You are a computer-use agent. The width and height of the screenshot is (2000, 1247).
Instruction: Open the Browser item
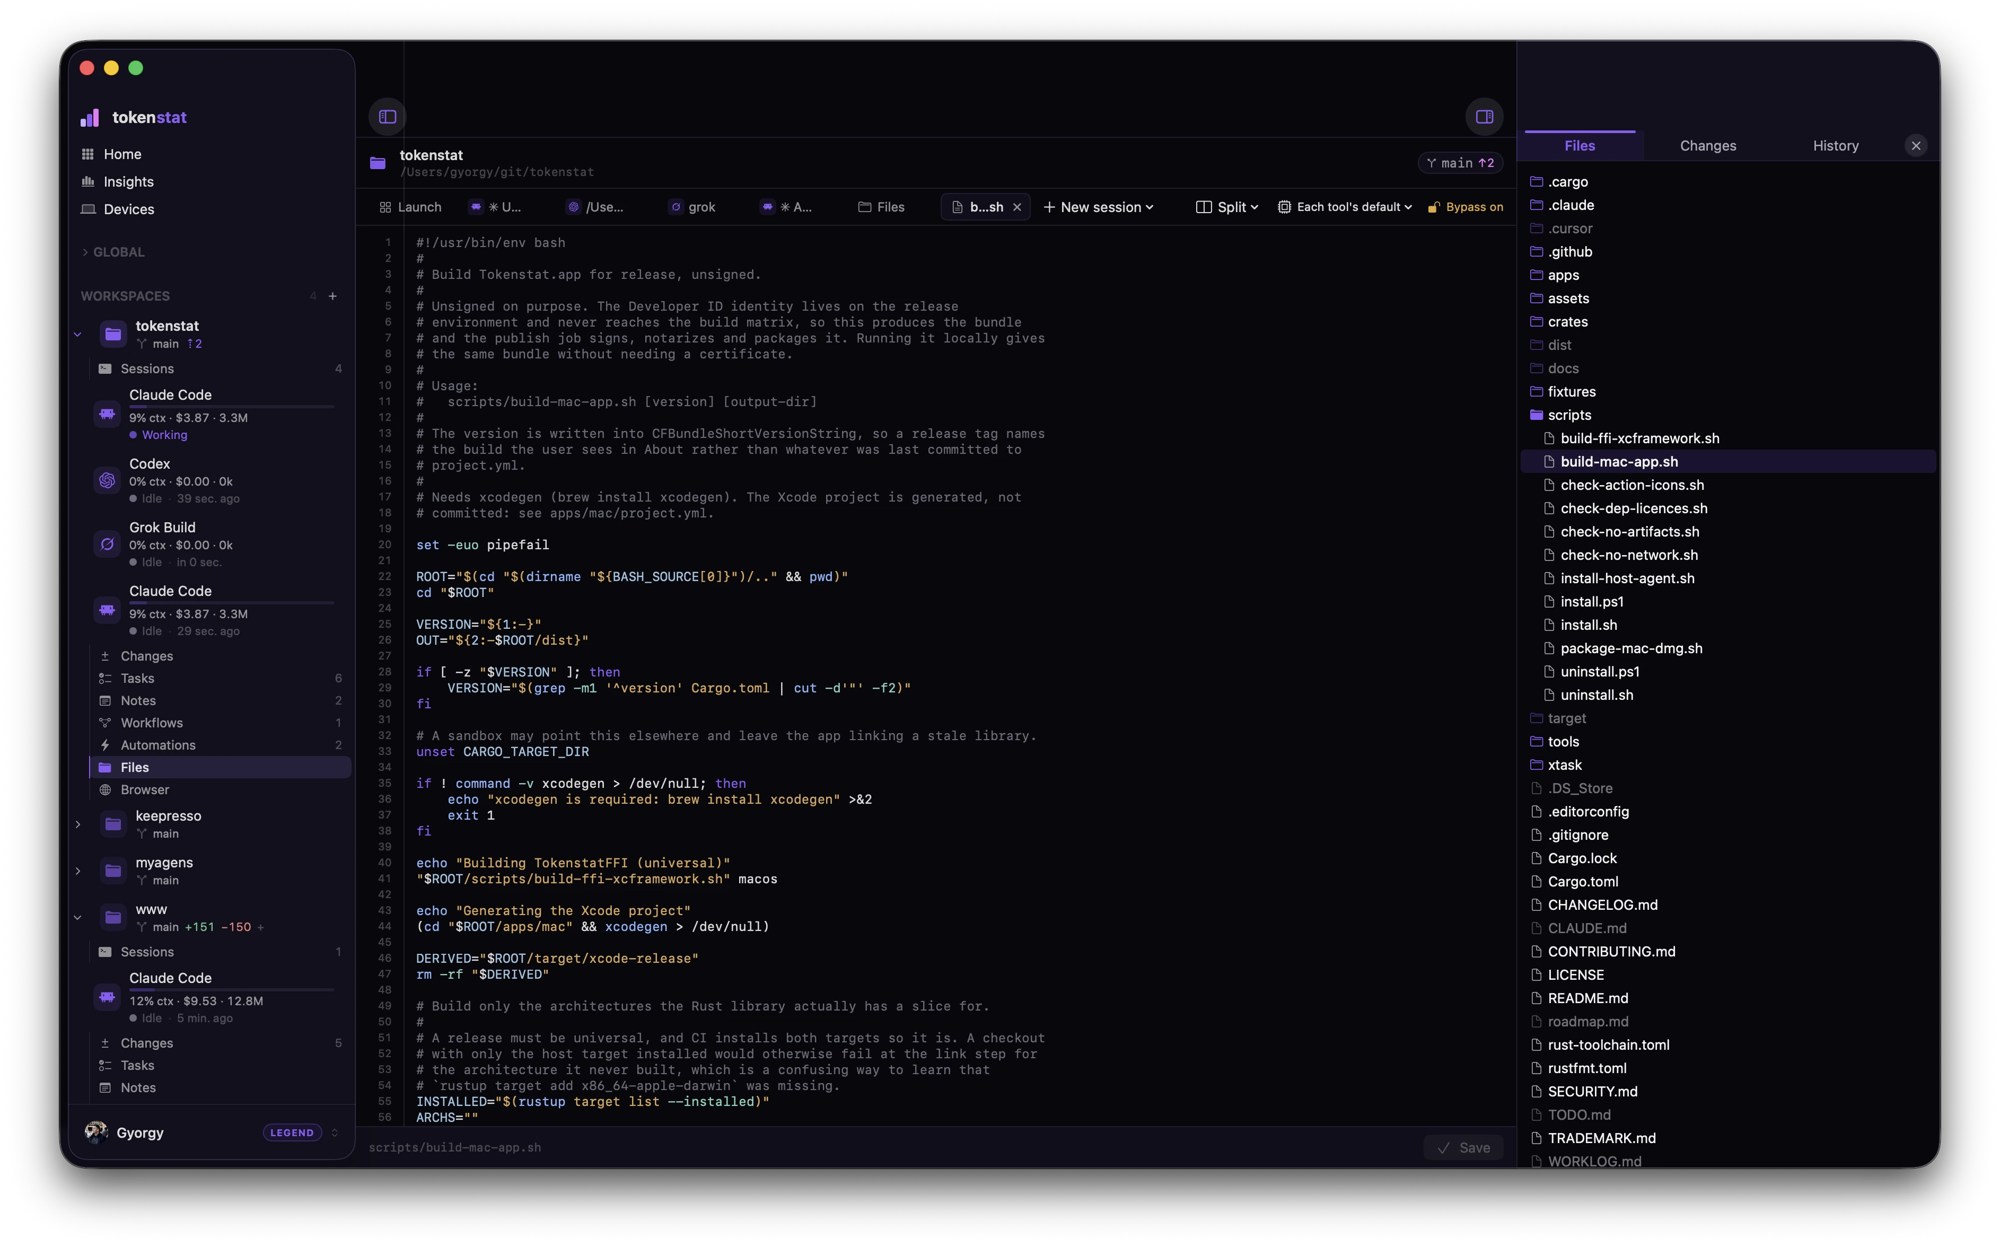[x=220, y=789]
